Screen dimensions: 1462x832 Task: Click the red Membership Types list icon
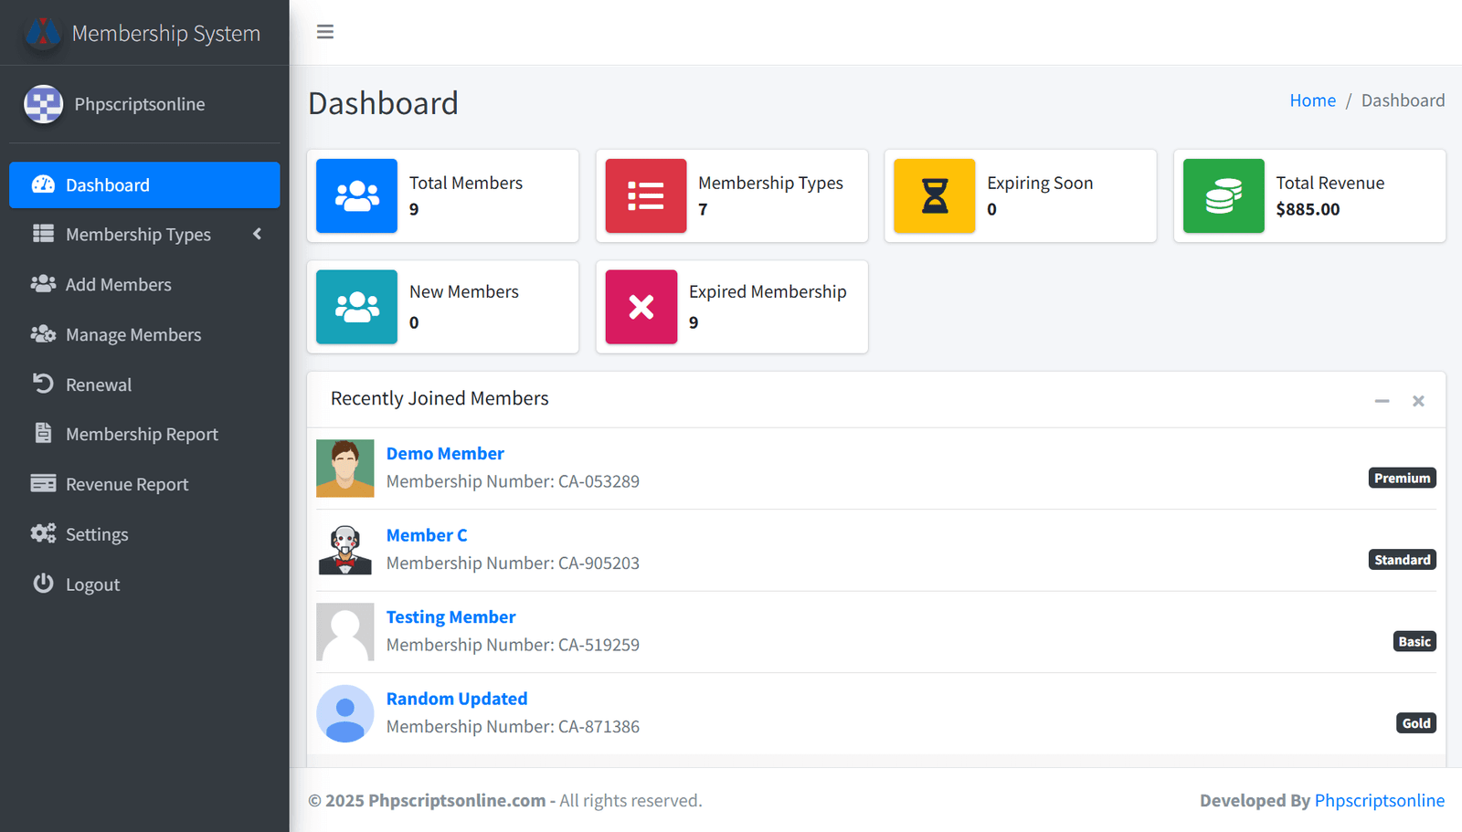(645, 196)
